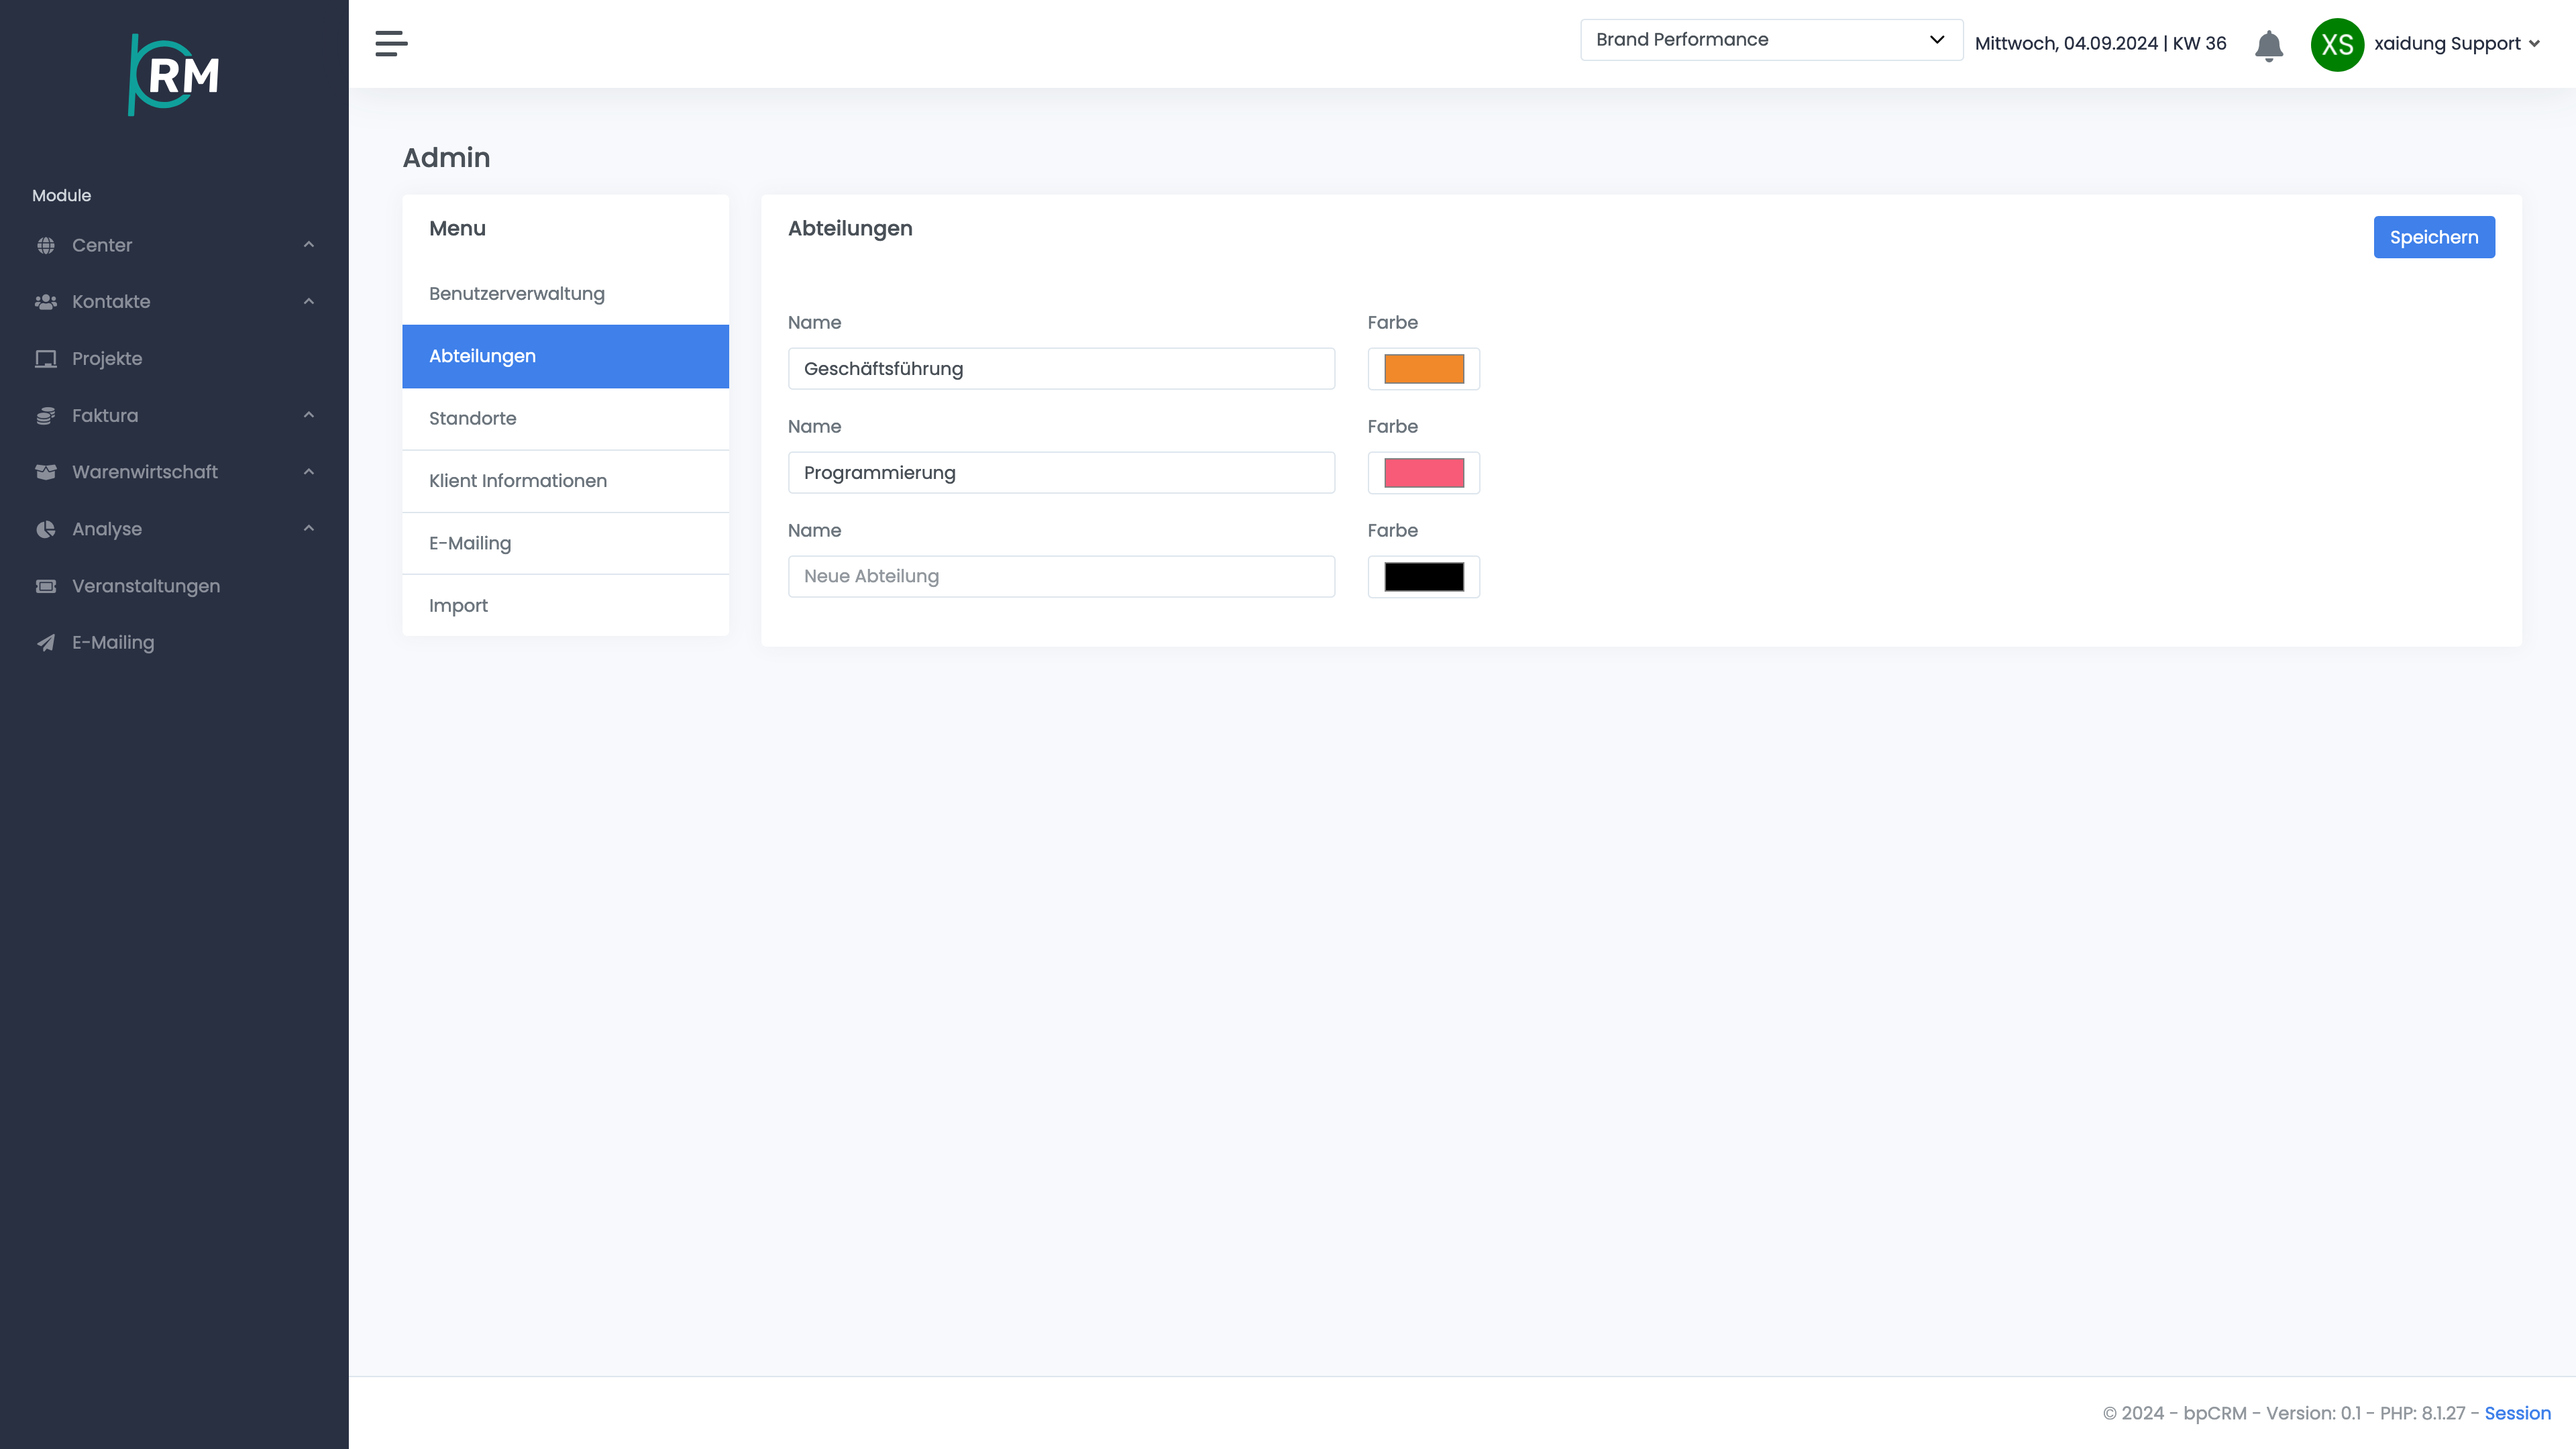Click the Menu panel heading

(457, 229)
